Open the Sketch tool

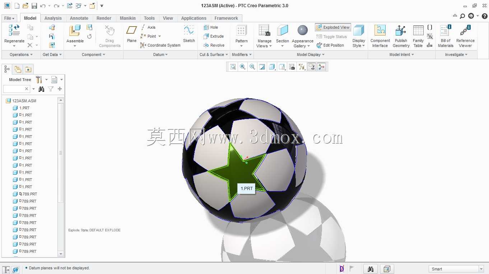189,34
